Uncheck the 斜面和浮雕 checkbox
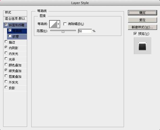Viewport: 160px width, 130px height. click(x=6, y=24)
